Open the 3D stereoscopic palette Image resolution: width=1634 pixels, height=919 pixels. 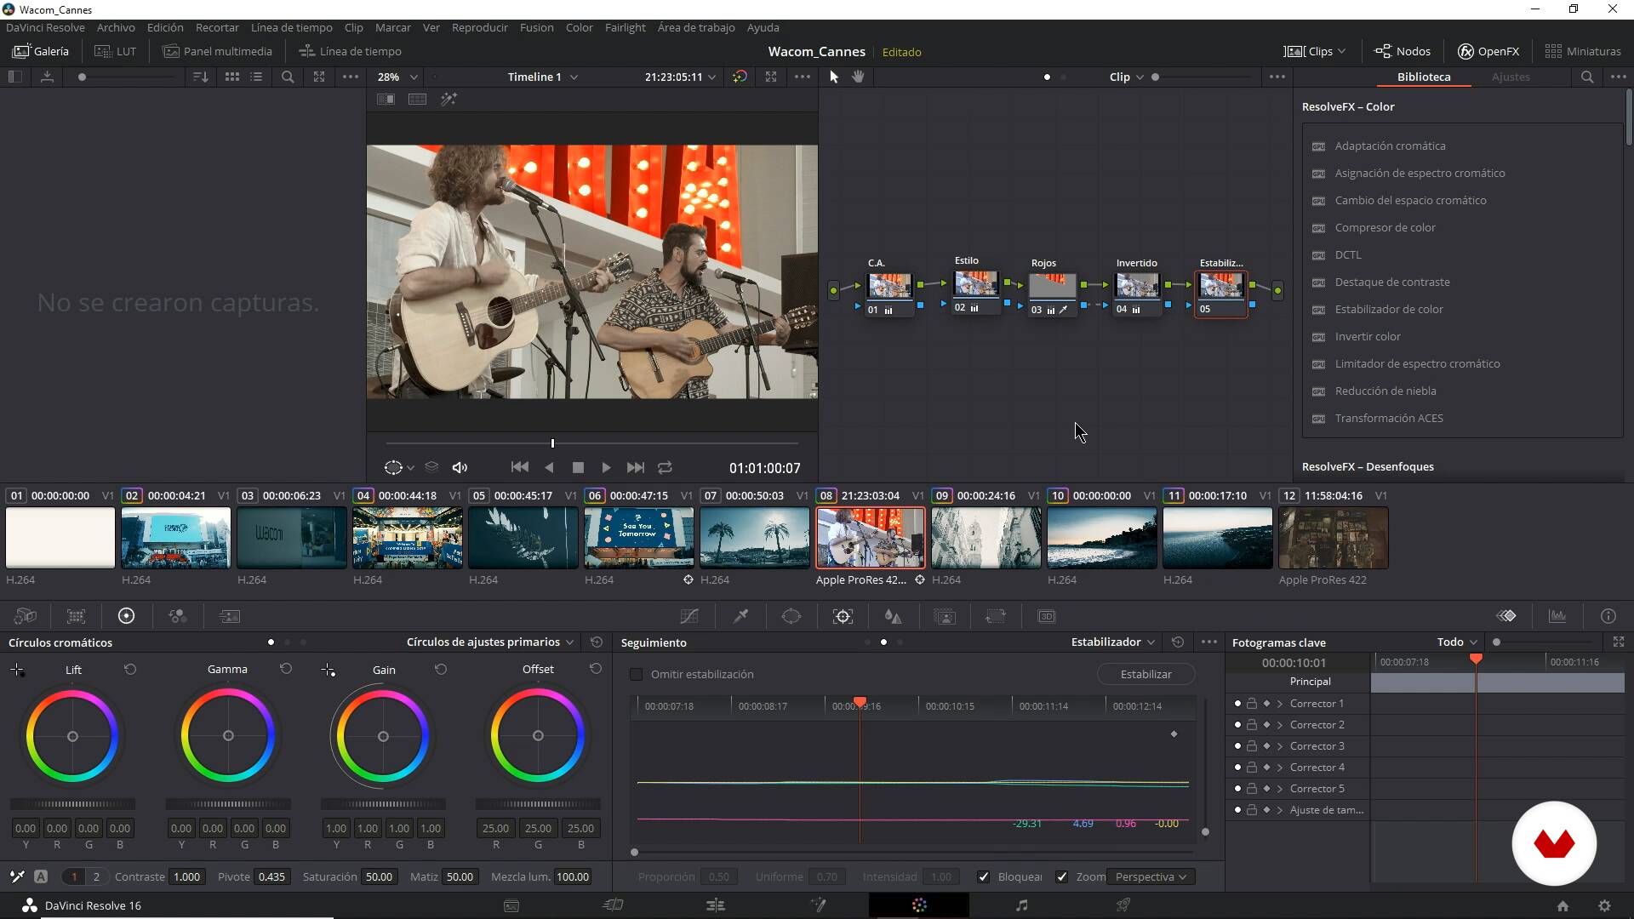(1047, 616)
